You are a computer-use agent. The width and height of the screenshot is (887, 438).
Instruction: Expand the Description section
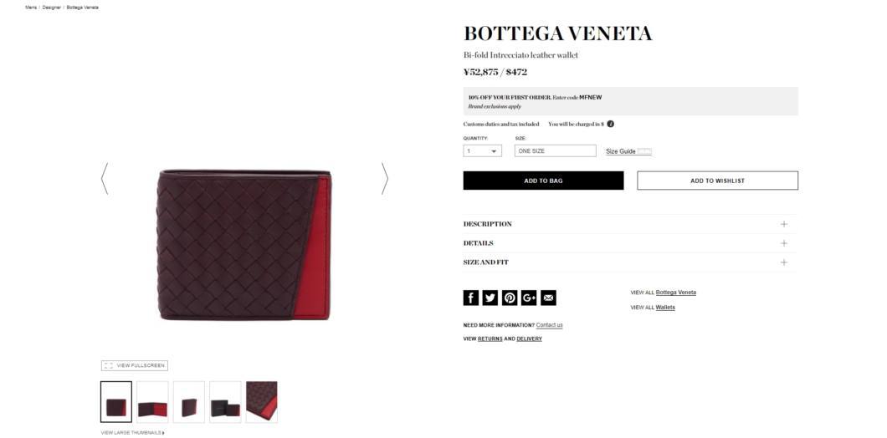(630, 224)
